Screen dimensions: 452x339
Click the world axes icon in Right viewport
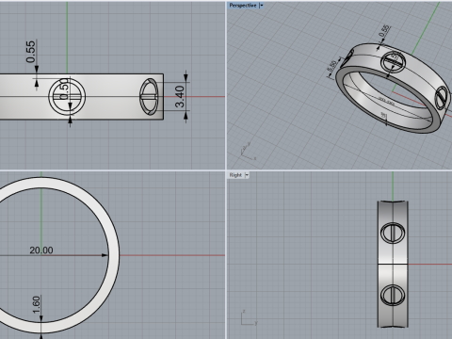coord(250,317)
